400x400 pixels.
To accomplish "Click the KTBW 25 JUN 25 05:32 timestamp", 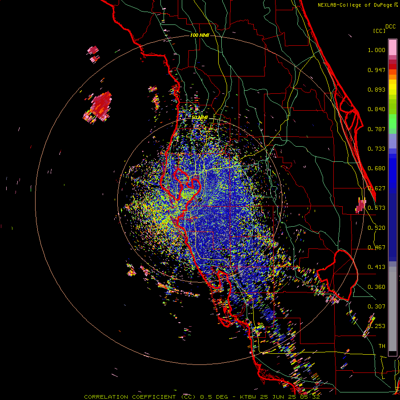I will coord(280,397).
